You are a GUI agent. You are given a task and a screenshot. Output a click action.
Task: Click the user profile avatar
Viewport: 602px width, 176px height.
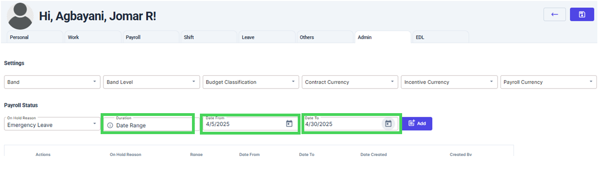pos(21,15)
